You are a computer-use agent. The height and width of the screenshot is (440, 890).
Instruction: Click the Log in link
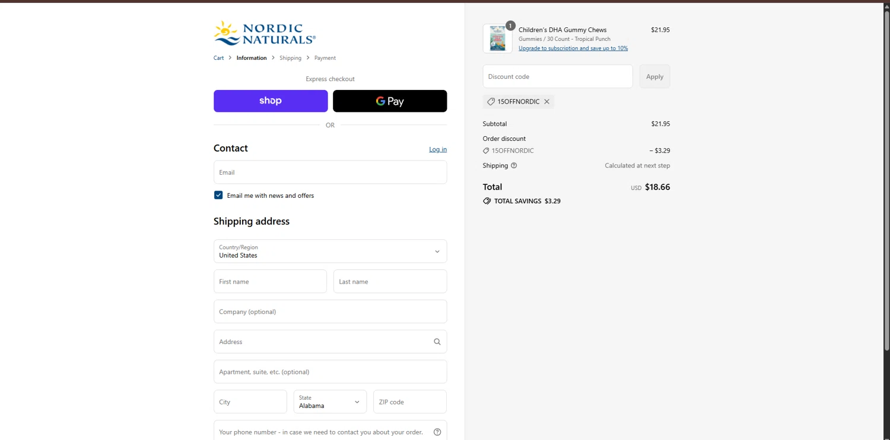438,149
